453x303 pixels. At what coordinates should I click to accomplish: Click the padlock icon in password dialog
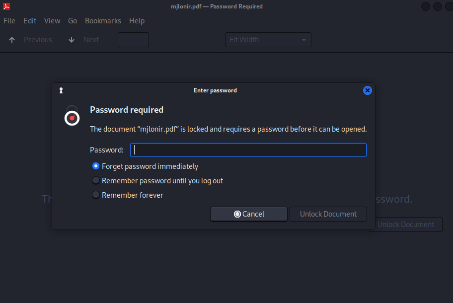click(72, 116)
